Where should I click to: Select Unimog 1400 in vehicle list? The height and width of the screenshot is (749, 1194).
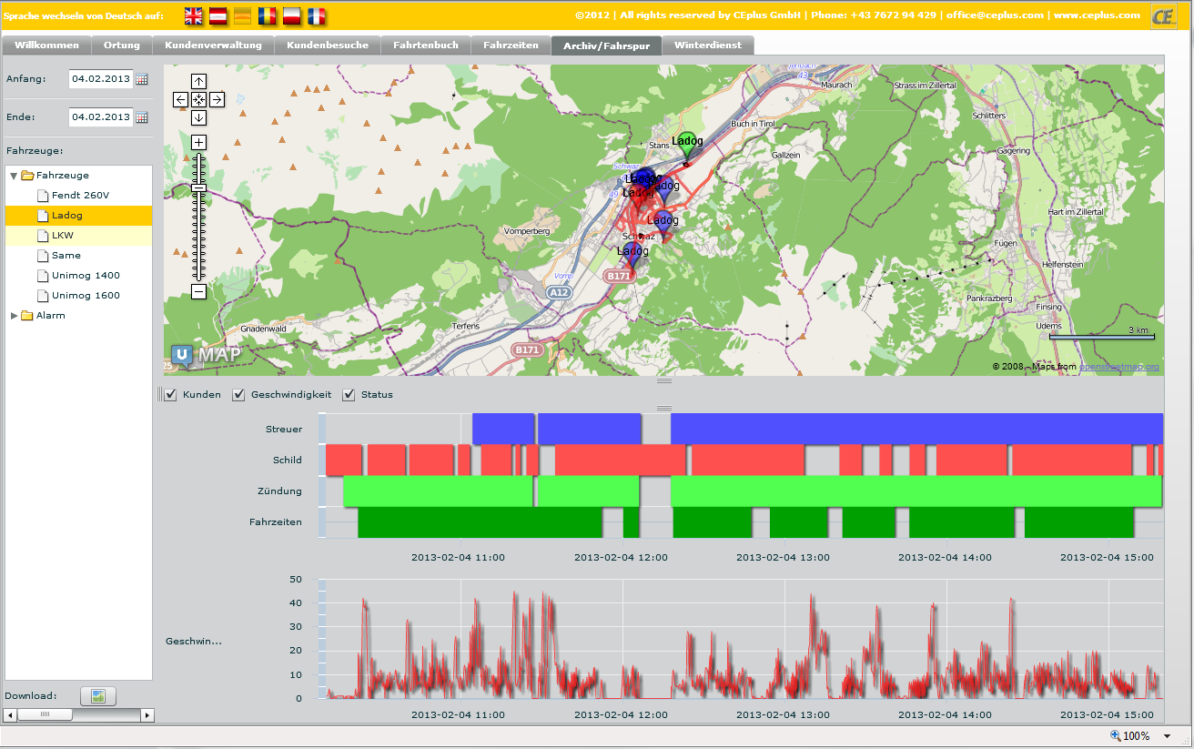(86, 276)
